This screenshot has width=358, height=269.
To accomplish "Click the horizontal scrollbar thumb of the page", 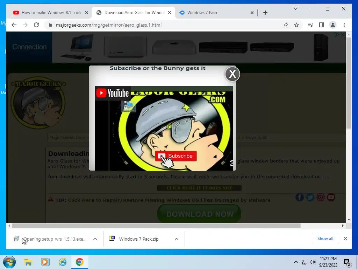I will tap(156, 226).
